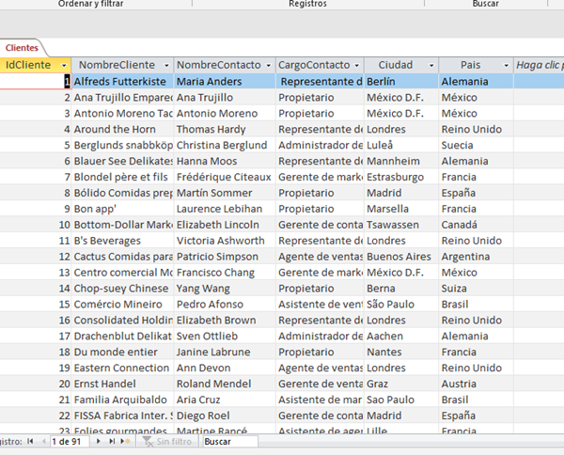This screenshot has height=455, width=564.
Task: Click the Victoria Ashworth cell
Action: tap(225, 241)
